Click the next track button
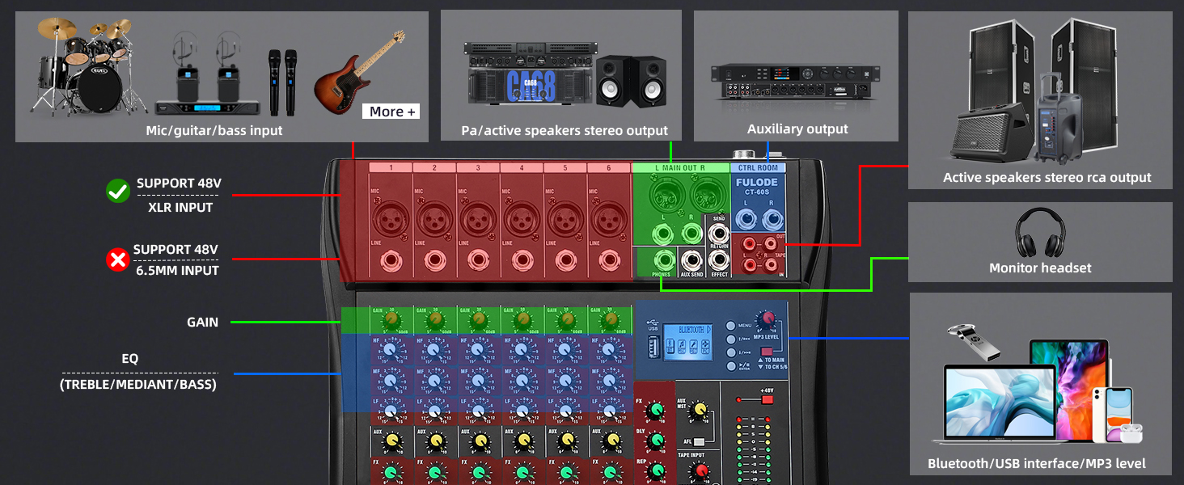The image size is (1184, 485). [729, 352]
